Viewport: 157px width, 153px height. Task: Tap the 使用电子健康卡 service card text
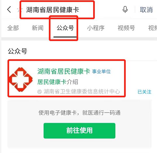click(79, 113)
